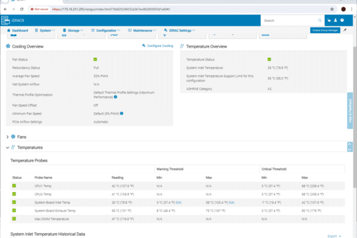Open the Configure Cooling link

157,46
